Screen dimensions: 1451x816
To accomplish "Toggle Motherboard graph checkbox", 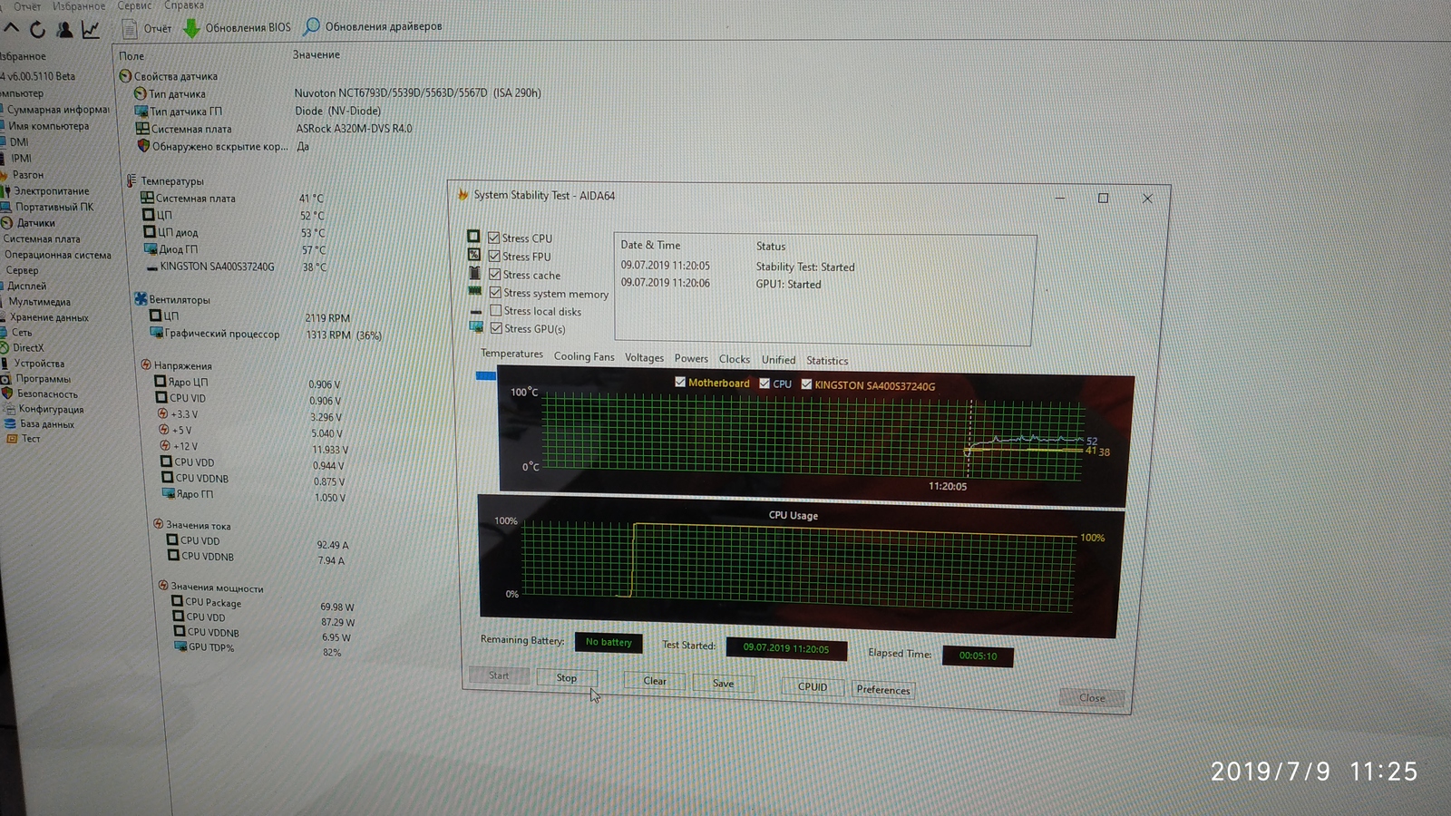I will (680, 382).
